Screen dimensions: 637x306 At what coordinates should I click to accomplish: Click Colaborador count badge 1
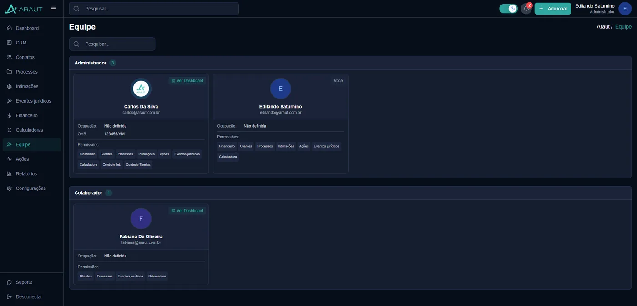point(108,193)
